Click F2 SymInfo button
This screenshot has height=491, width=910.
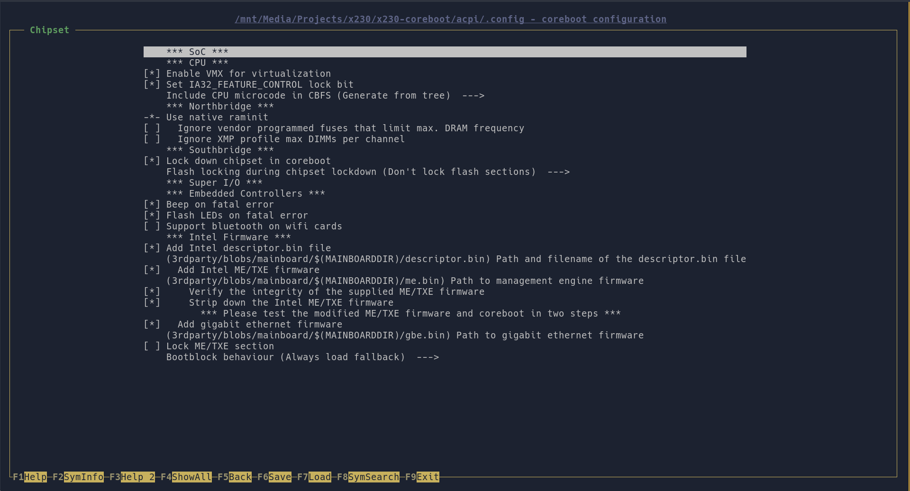(78, 477)
